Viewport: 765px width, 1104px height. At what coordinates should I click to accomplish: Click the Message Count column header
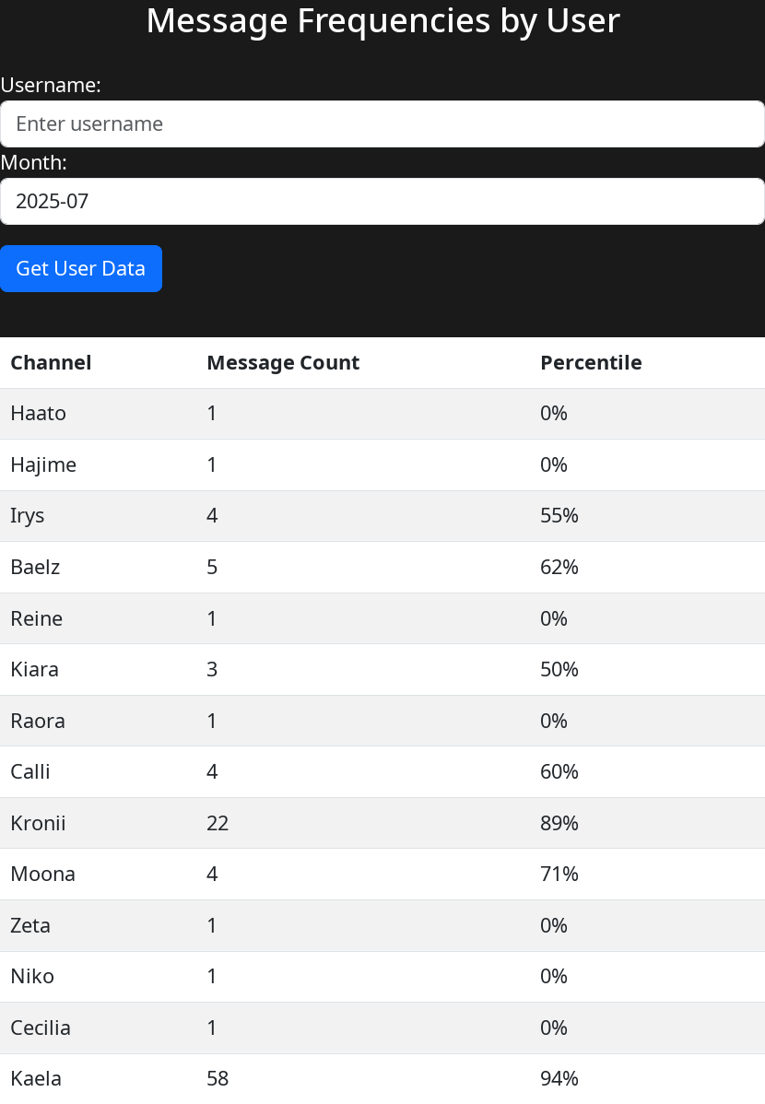(x=283, y=363)
